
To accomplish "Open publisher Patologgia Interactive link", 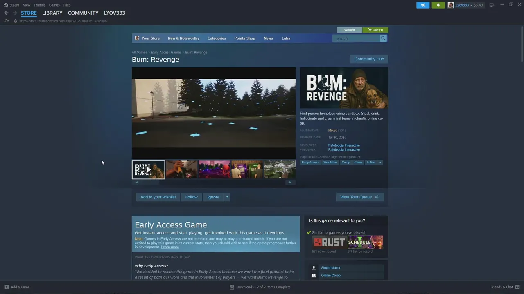I will [x=344, y=150].
